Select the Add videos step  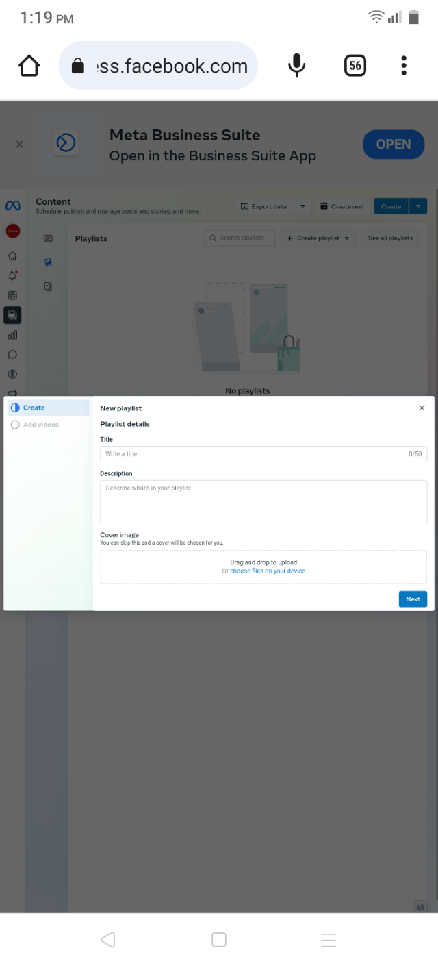[x=48, y=425]
